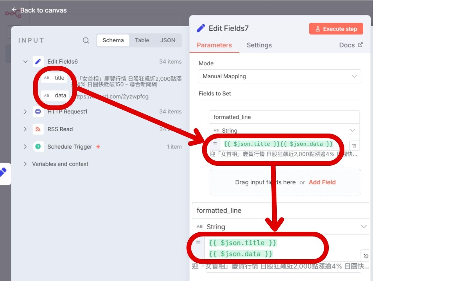Open the Settings tab of Edit Fields7
The image size is (458, 281).
259,45
